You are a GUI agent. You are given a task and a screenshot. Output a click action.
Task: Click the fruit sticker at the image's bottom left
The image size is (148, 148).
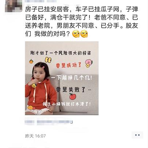[x=31, y=108]
